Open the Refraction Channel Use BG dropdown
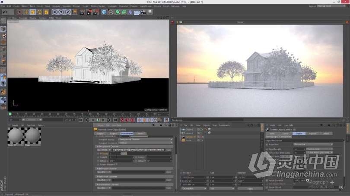 click(x=104, y=180)
